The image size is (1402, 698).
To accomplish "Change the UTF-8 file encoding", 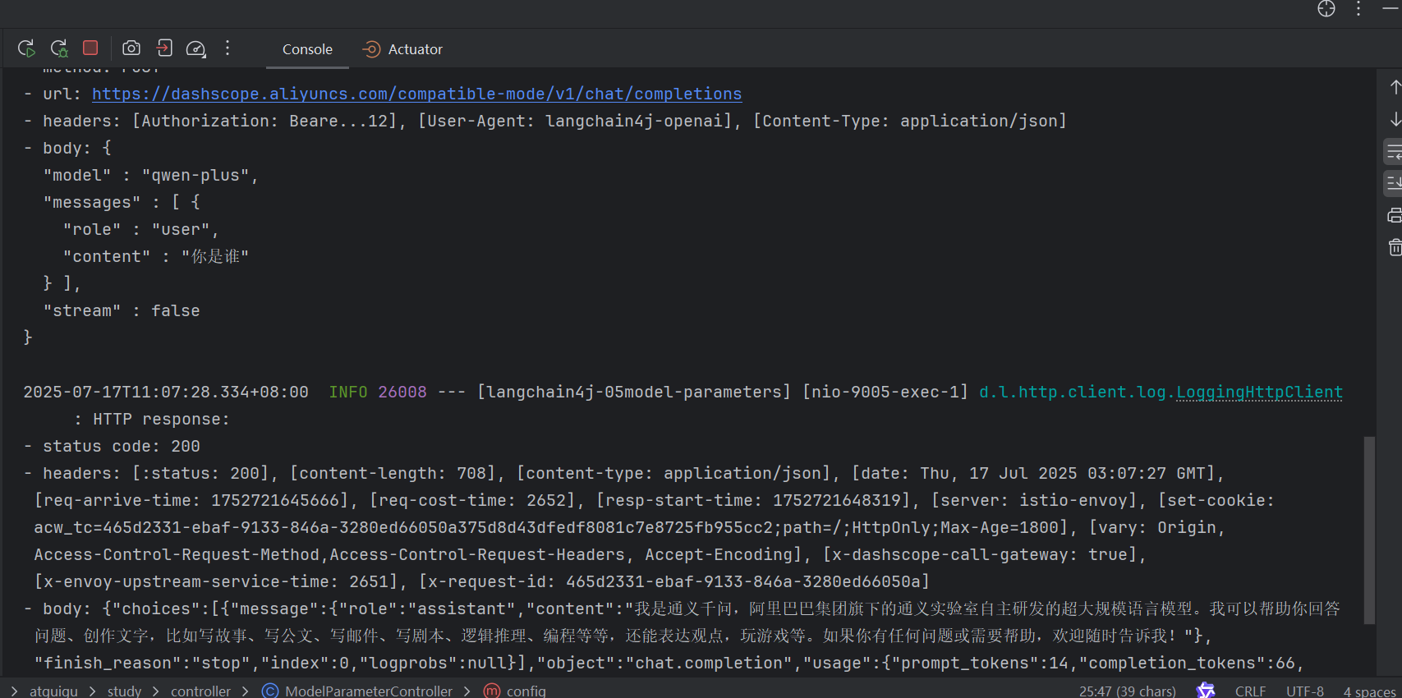I will pos(1305,691).
